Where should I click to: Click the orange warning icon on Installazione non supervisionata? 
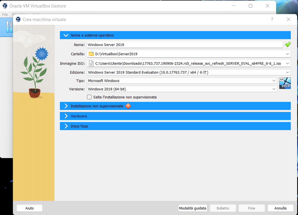(x=128, y=106)
